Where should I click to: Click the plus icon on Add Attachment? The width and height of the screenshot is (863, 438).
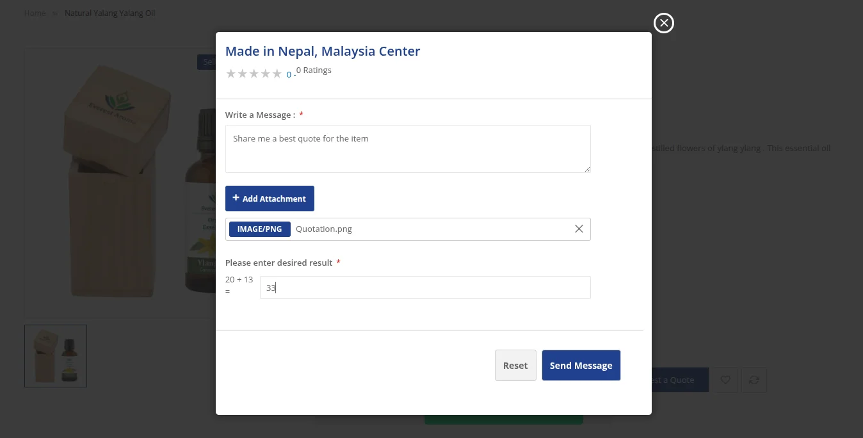pyautogui.click(x=236, y=198)
